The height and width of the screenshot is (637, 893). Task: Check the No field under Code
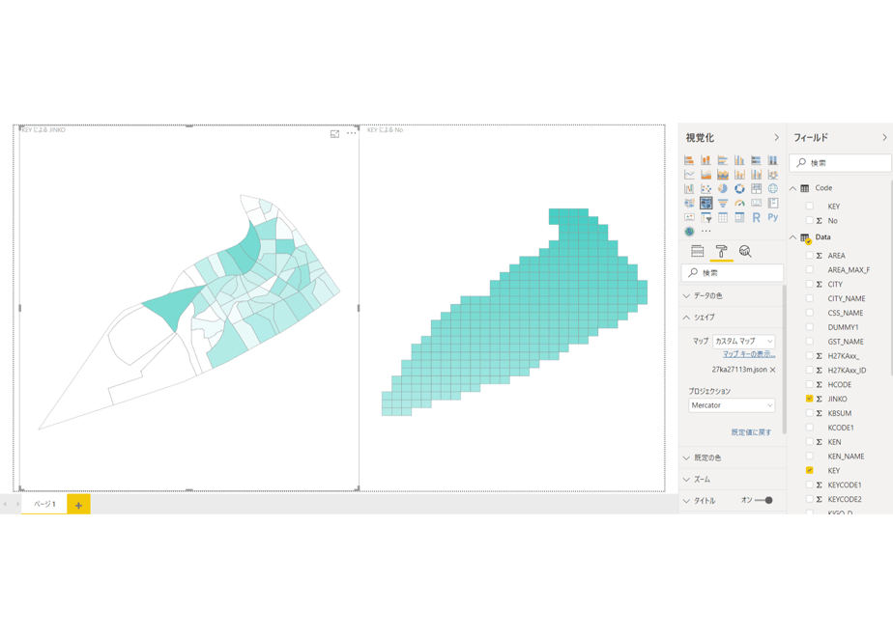point(809,220)
